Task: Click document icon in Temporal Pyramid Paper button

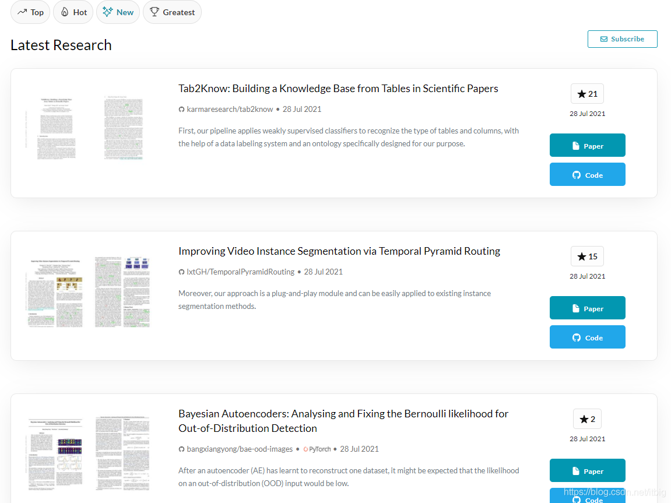Action: [576, 308]
